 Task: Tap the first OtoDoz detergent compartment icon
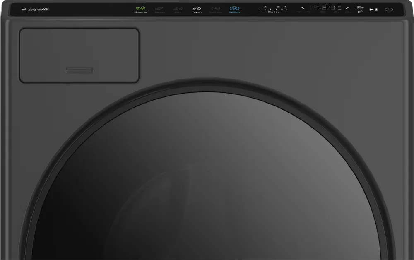(x=265, y=8)
